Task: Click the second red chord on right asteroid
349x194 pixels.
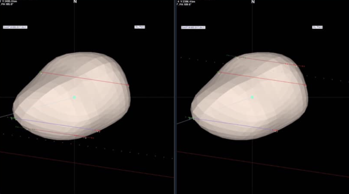Action: [x=262, y=79]
